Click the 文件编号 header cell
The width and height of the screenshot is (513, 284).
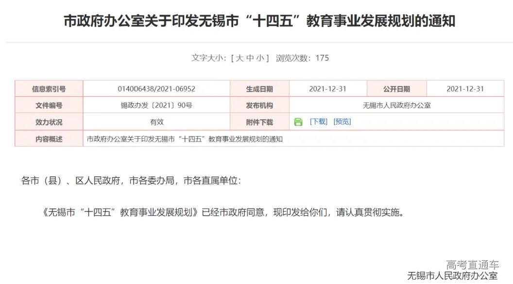click(50, 105)
